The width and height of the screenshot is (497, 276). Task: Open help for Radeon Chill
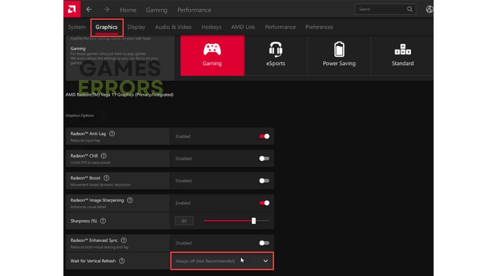click(x=104, y=156)
